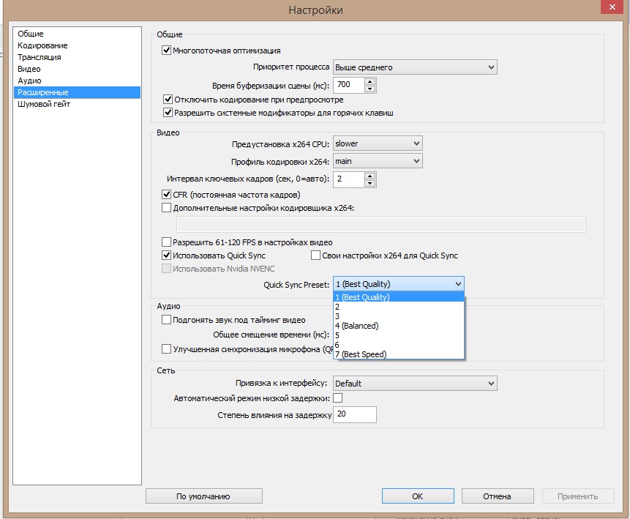This screenshot has height=519, width=630.
Task: Enable Разрешить 61-120 FPS checkbox
Action: (x=166, y=242)
